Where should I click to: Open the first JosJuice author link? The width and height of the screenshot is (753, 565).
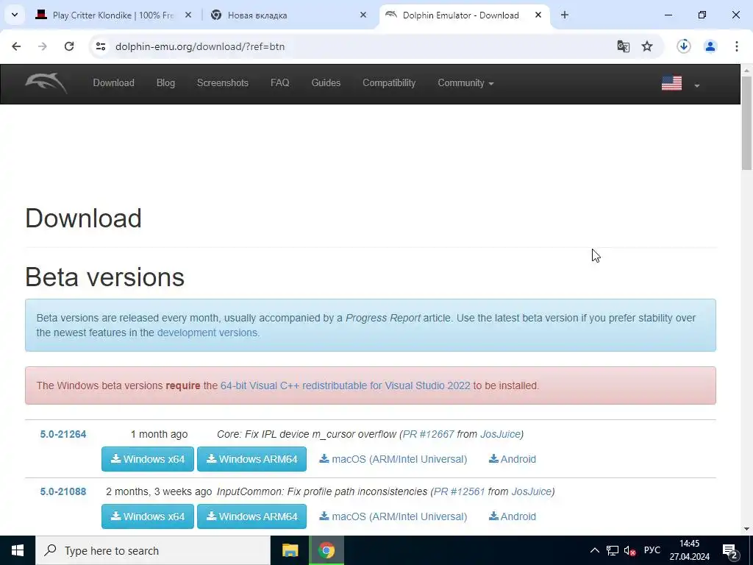(500, 434)
